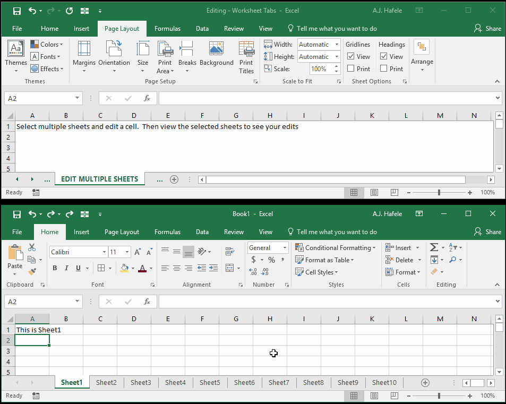Collapse the ribbon in Book1 window
The width and height of the screenshot is (506, 404).
[497, 285]
